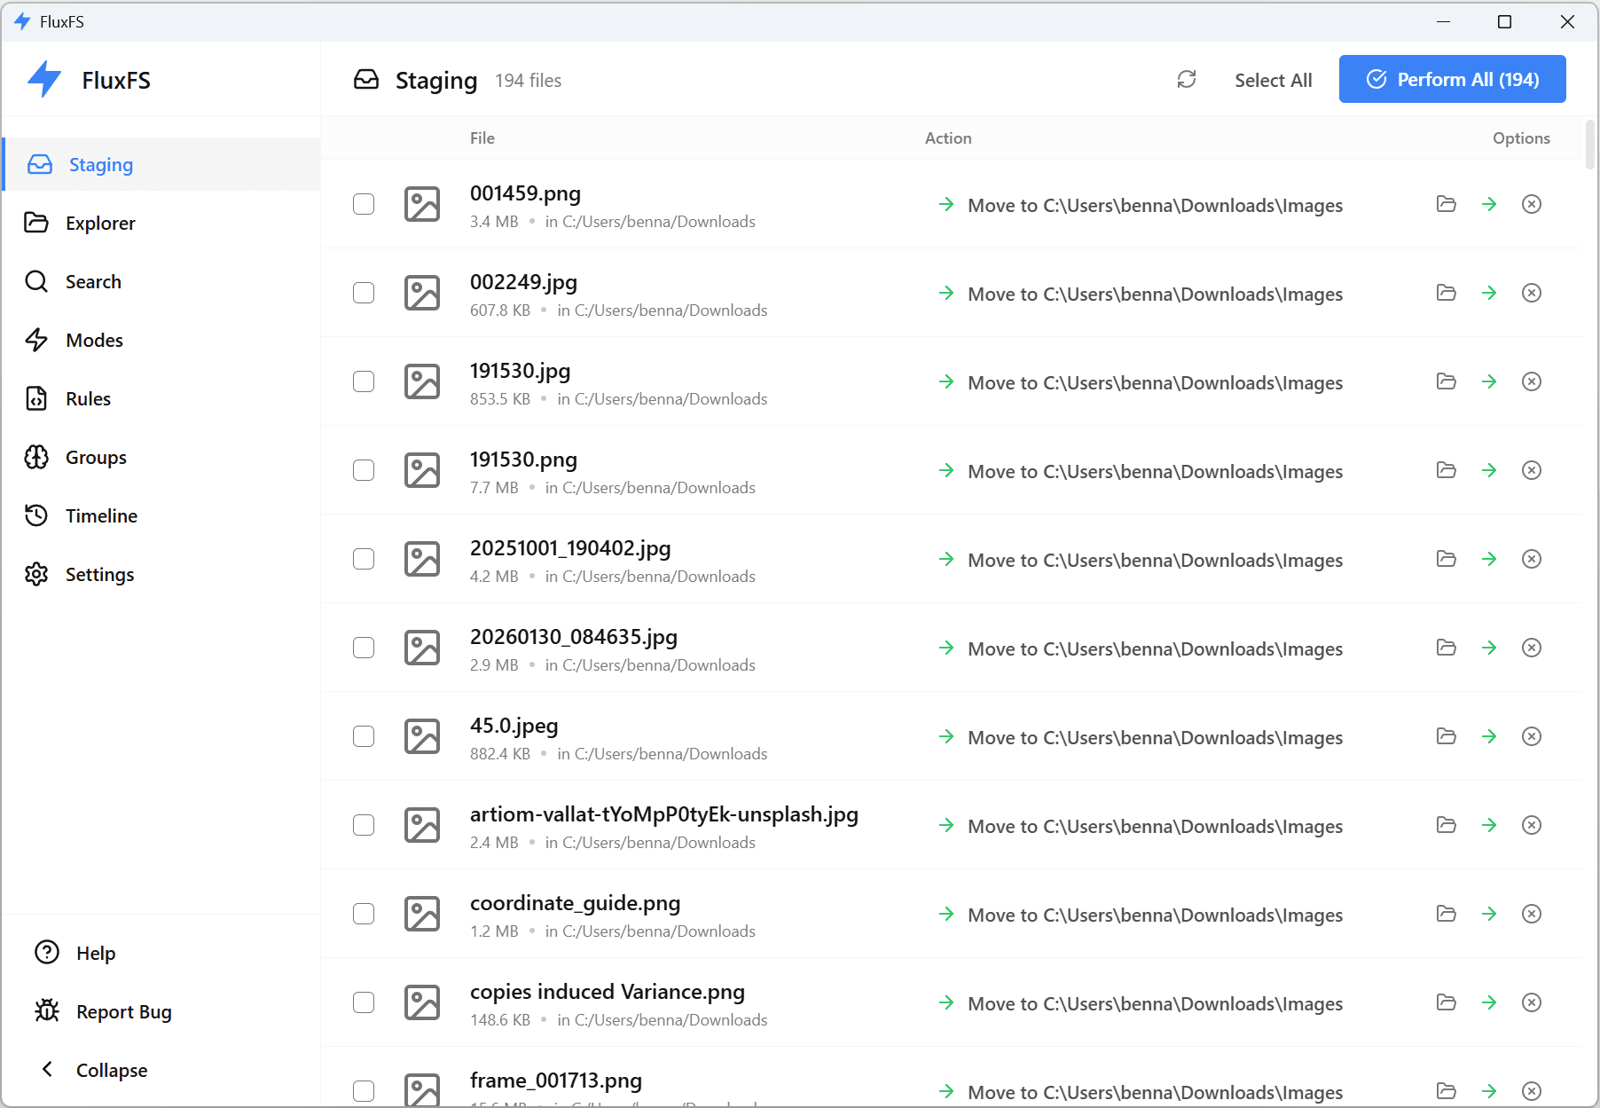Cancel the staged action for 191530.jpg
The width and height of the screenshot is (1600, 1108).
[x=1532, y=381]
